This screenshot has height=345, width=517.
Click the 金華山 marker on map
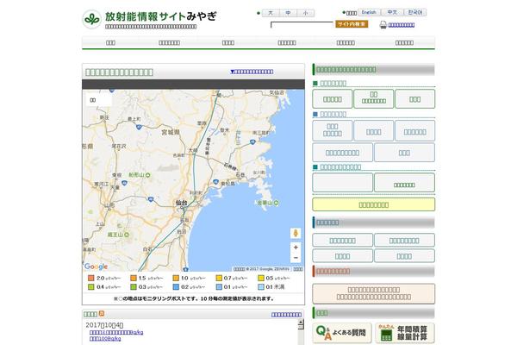(x=276, y=203)
